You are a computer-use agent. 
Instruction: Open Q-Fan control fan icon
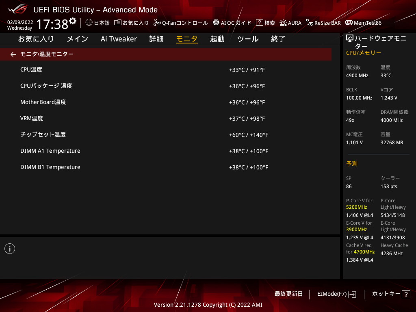[157, 23]
